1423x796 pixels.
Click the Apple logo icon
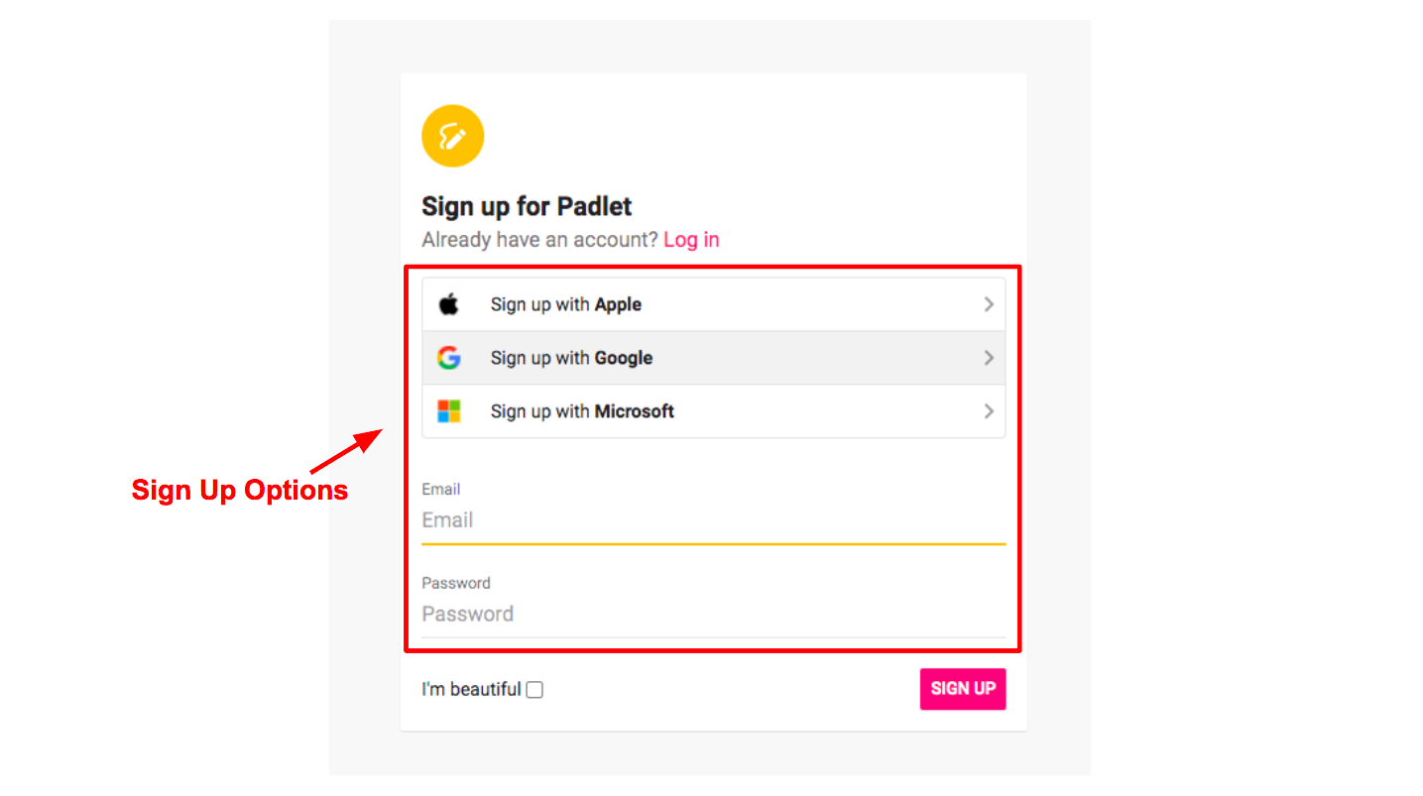coord(449,303)
